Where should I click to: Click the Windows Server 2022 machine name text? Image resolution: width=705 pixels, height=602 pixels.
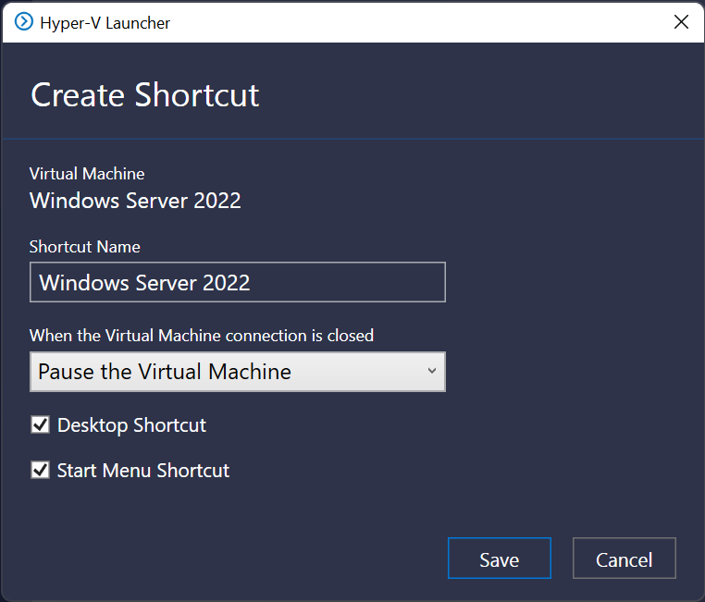(135, 201)
